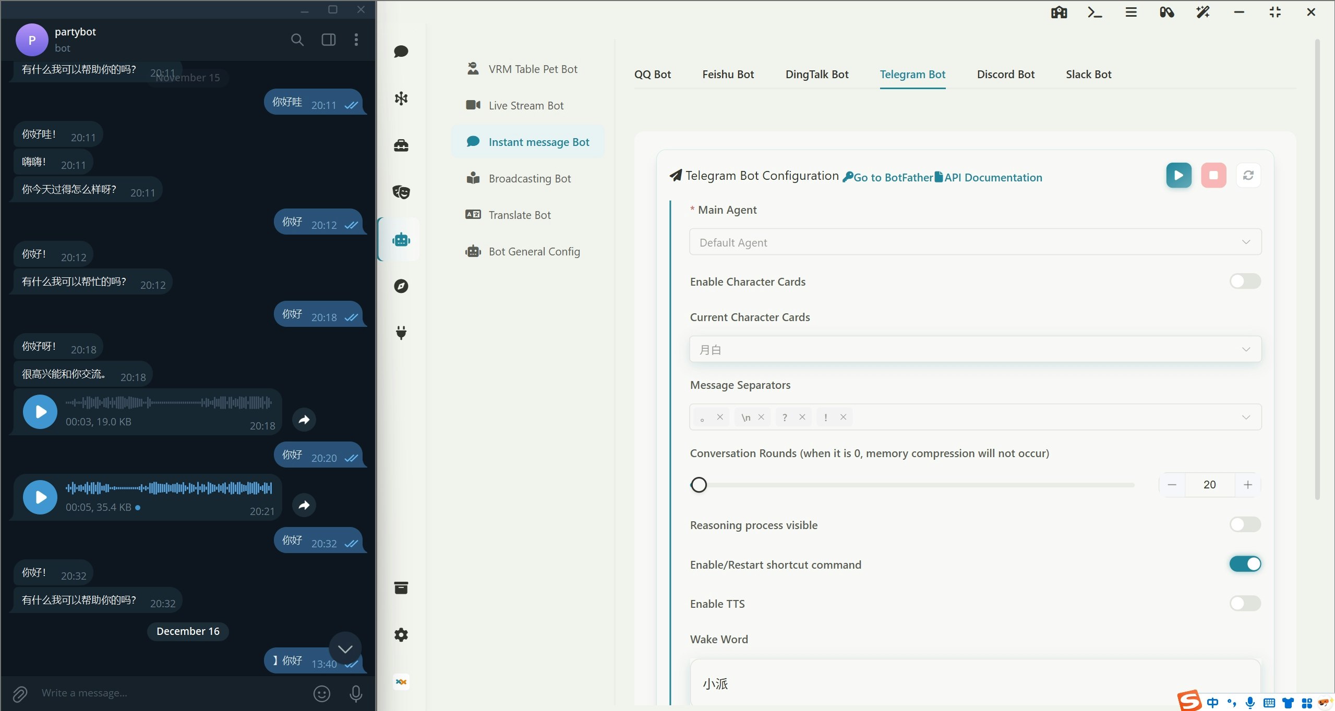Click the Conversation Rounds slider handle
Screen dimensions: 1335x711
(699, 484)
